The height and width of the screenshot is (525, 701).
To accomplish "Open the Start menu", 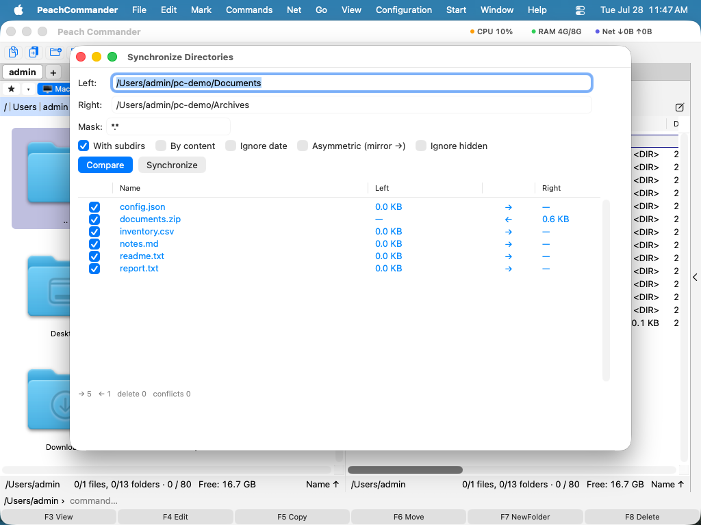I will pyautogui.click(x=456, y=10).
